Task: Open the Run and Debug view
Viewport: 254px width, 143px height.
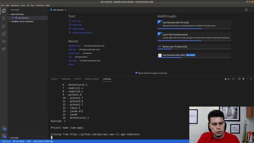Action: pyautogui.click(x=4, y=26)
